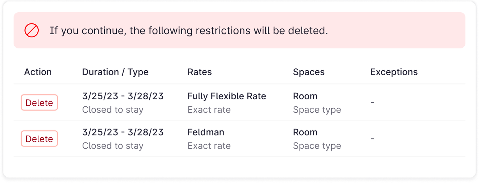Click the Exceptions dash in the Fully Flexible Rate row

pos(373,103)
